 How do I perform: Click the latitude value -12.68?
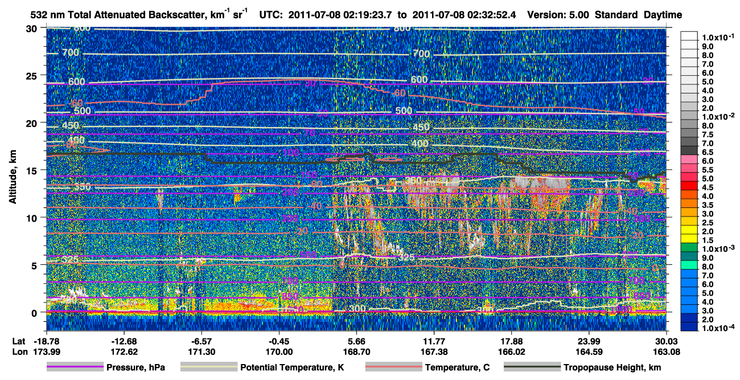[124, 341]
